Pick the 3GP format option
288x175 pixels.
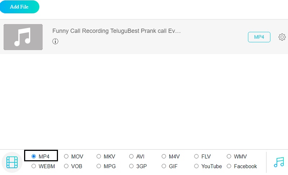click(x=131, y=166)
